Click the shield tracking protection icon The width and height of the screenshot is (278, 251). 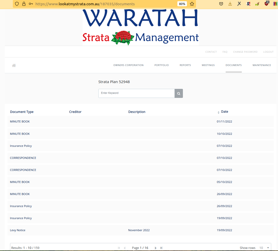[17, 4]
